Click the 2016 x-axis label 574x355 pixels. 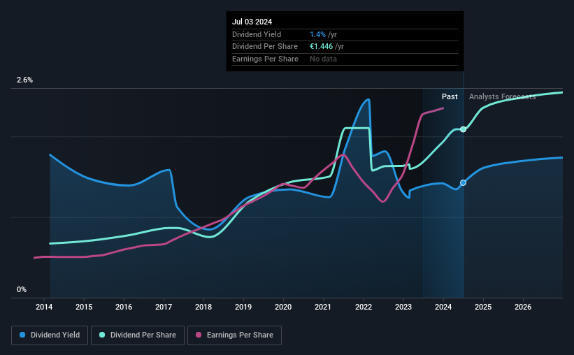point(124,307)
